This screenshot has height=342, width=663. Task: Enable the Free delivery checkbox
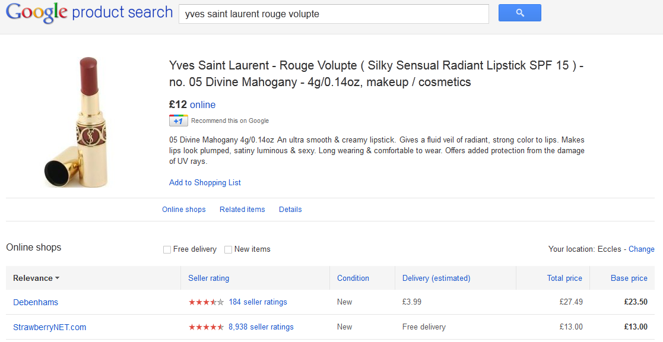(167, 249)
